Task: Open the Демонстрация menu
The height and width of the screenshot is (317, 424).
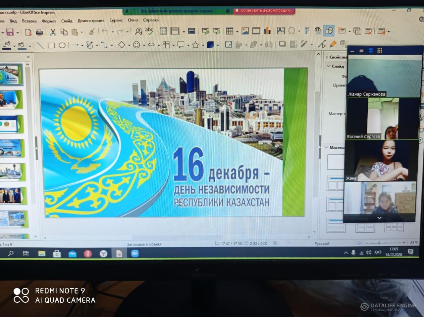Action: (91, 21)
